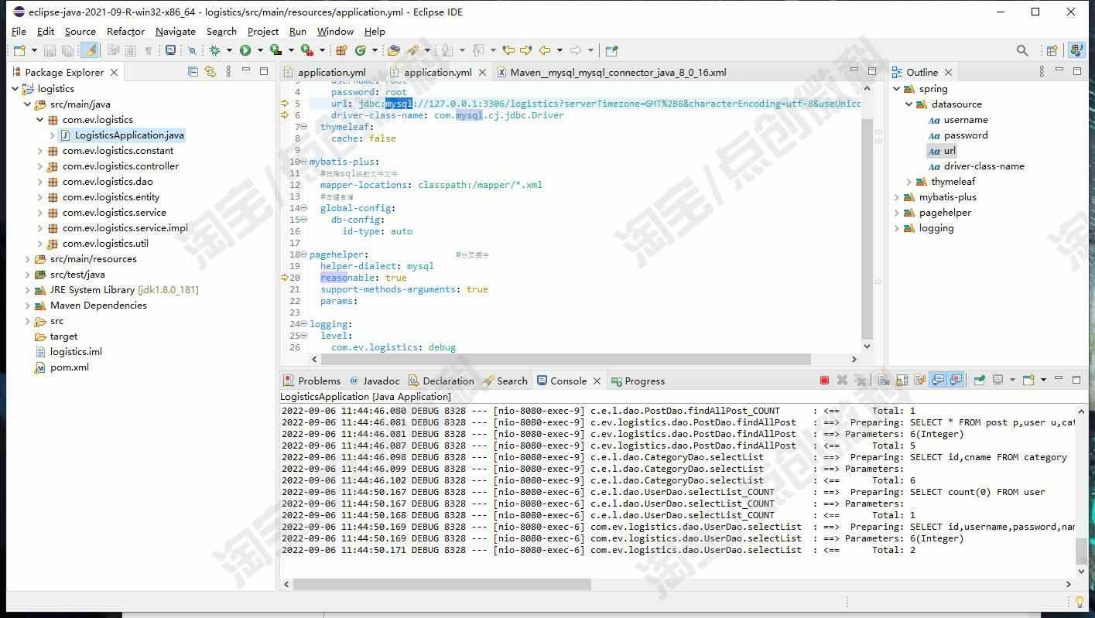Click the Save All toolbar icon
The height and width of the screenshot is (618, 1095).
point(67,50)
